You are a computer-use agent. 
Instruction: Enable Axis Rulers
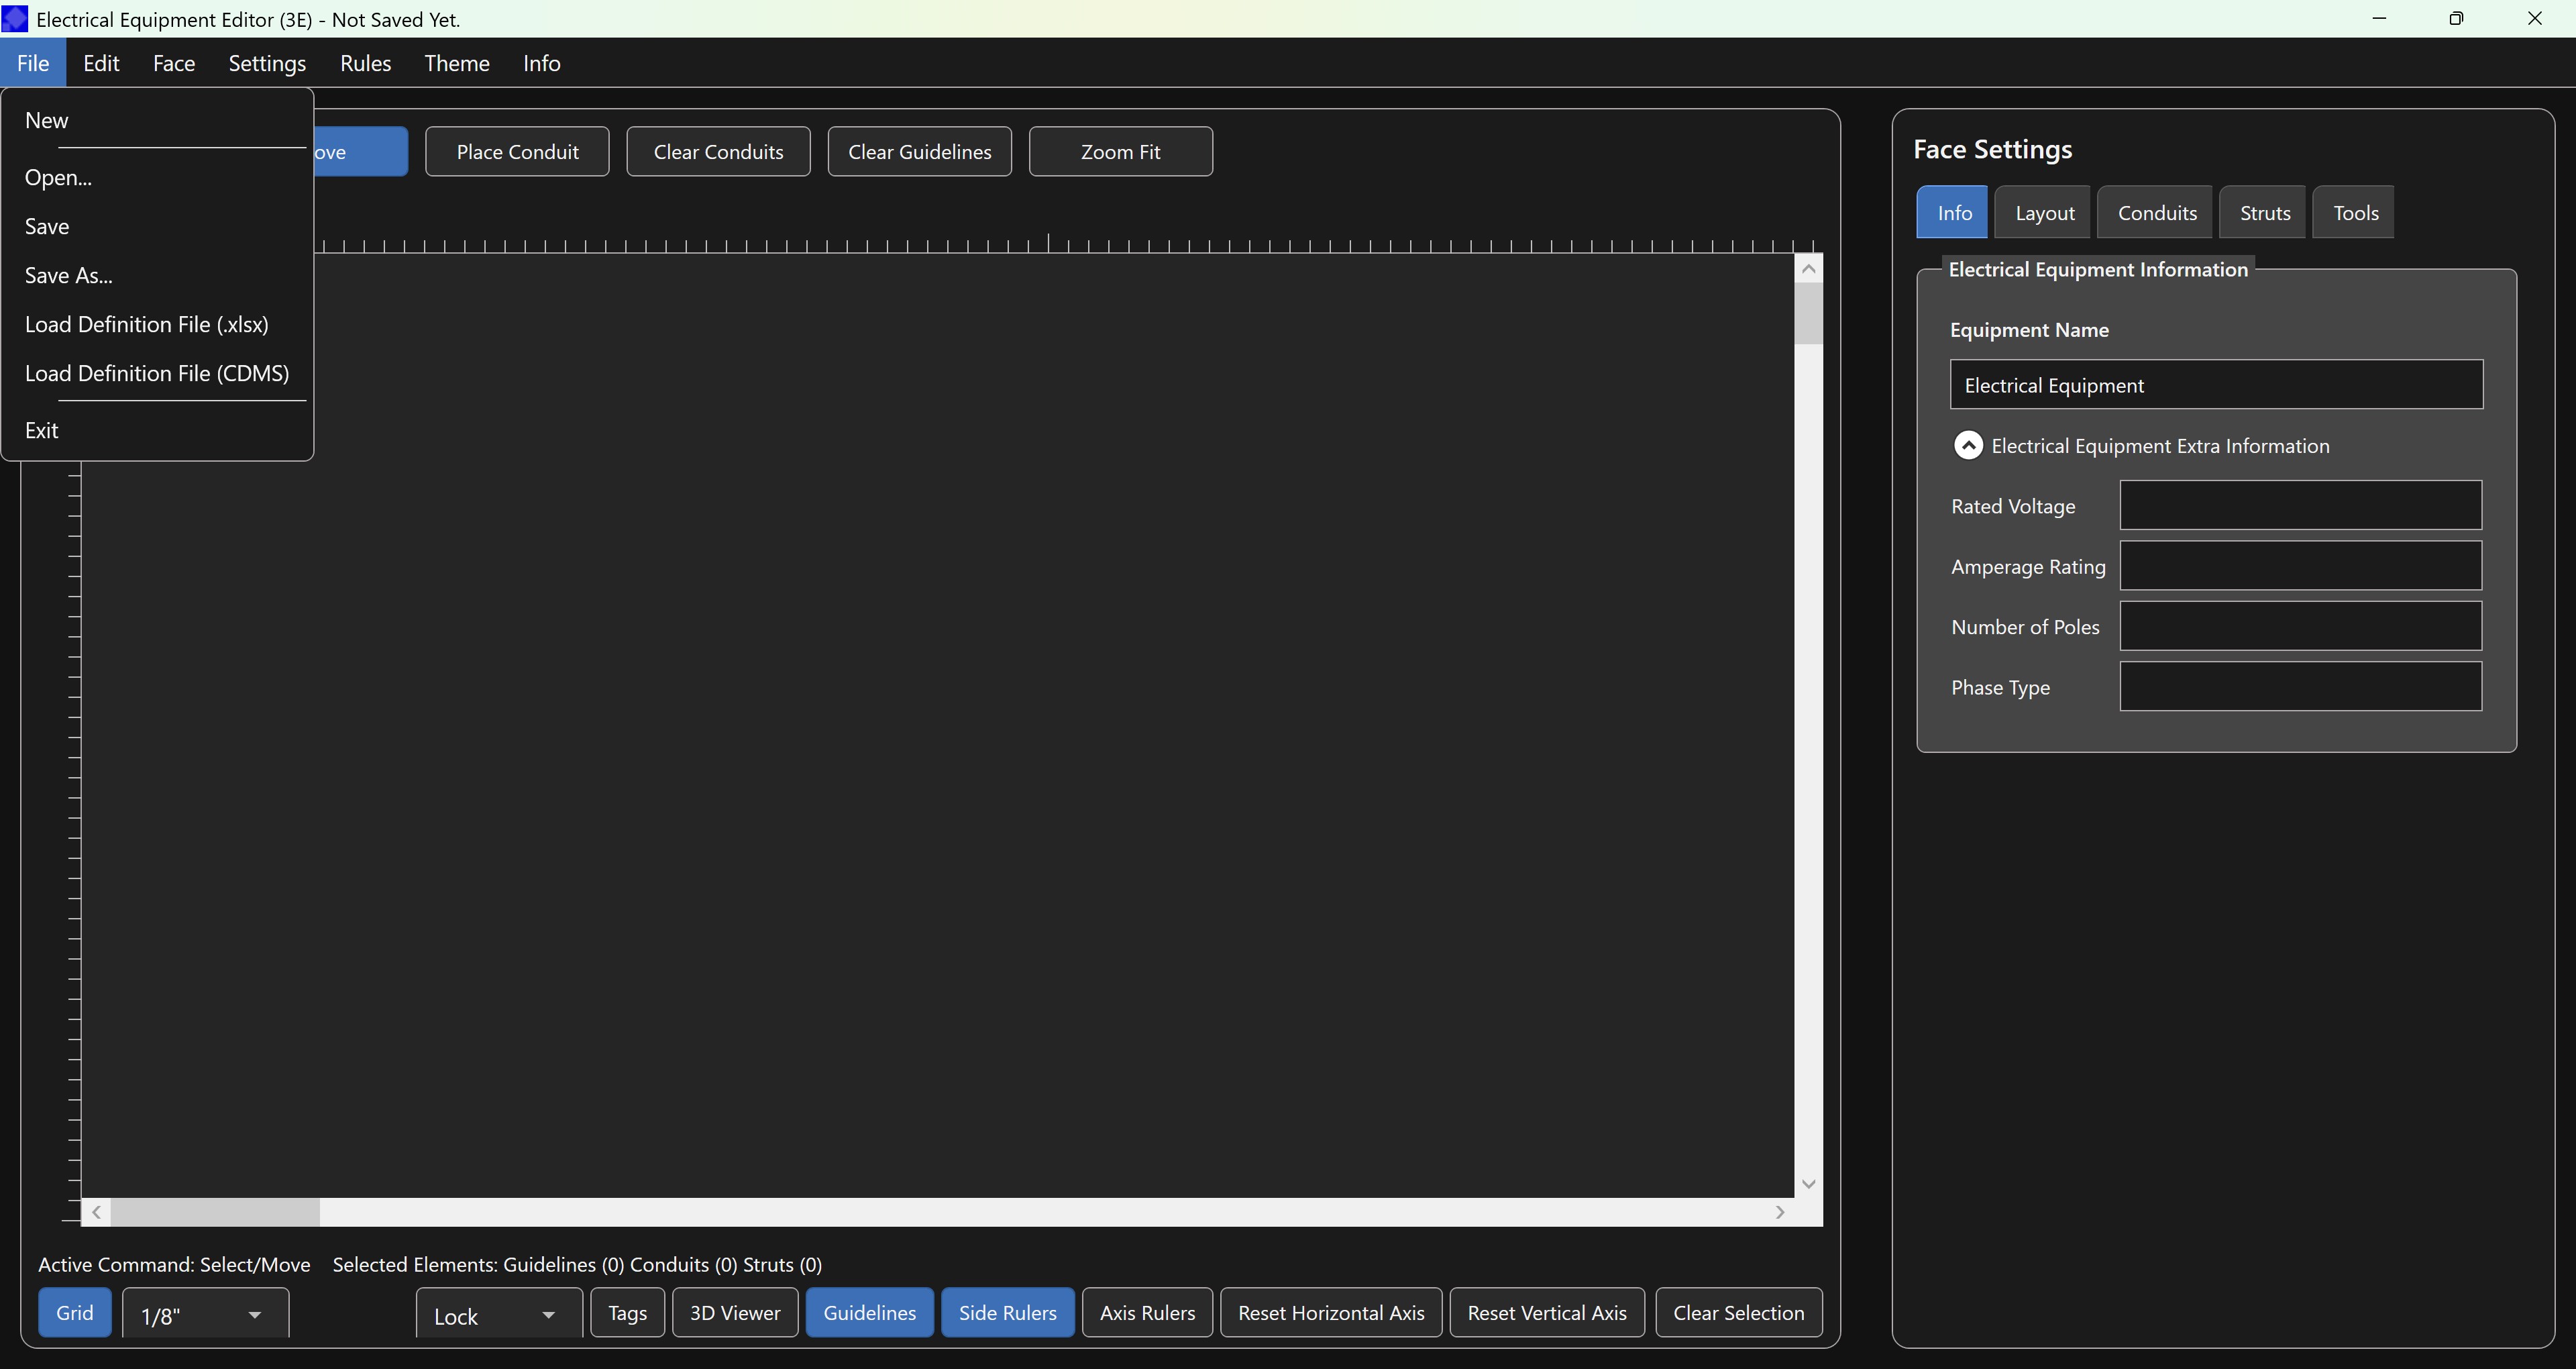click(1146, 1312)
